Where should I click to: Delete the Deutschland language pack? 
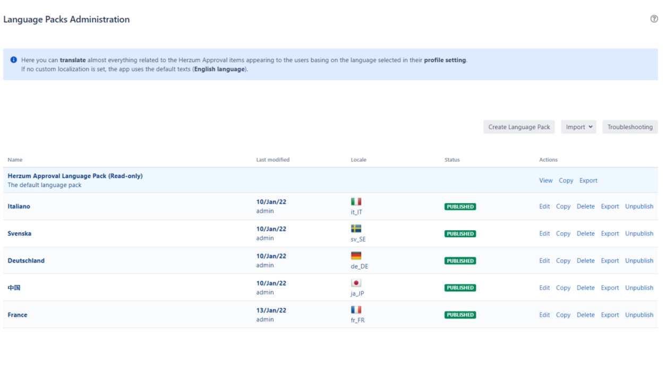pos(585,261)
